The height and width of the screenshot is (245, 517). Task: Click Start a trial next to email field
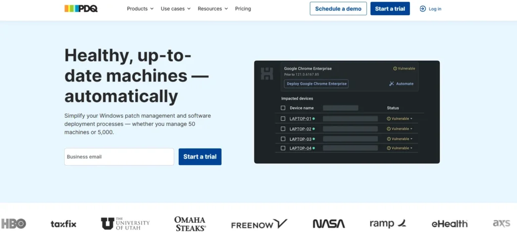200,156
